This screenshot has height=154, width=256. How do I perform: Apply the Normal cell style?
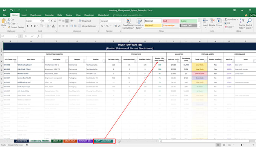click(153, 21)
